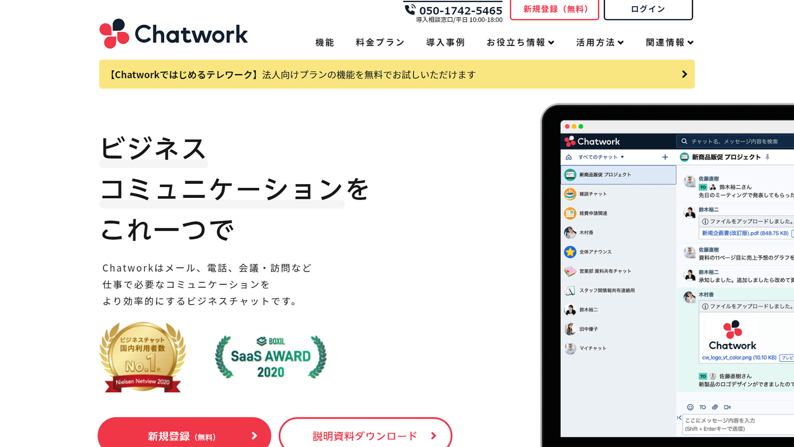Click the emoji icon in message toolbar

click(x=690, y=407)
